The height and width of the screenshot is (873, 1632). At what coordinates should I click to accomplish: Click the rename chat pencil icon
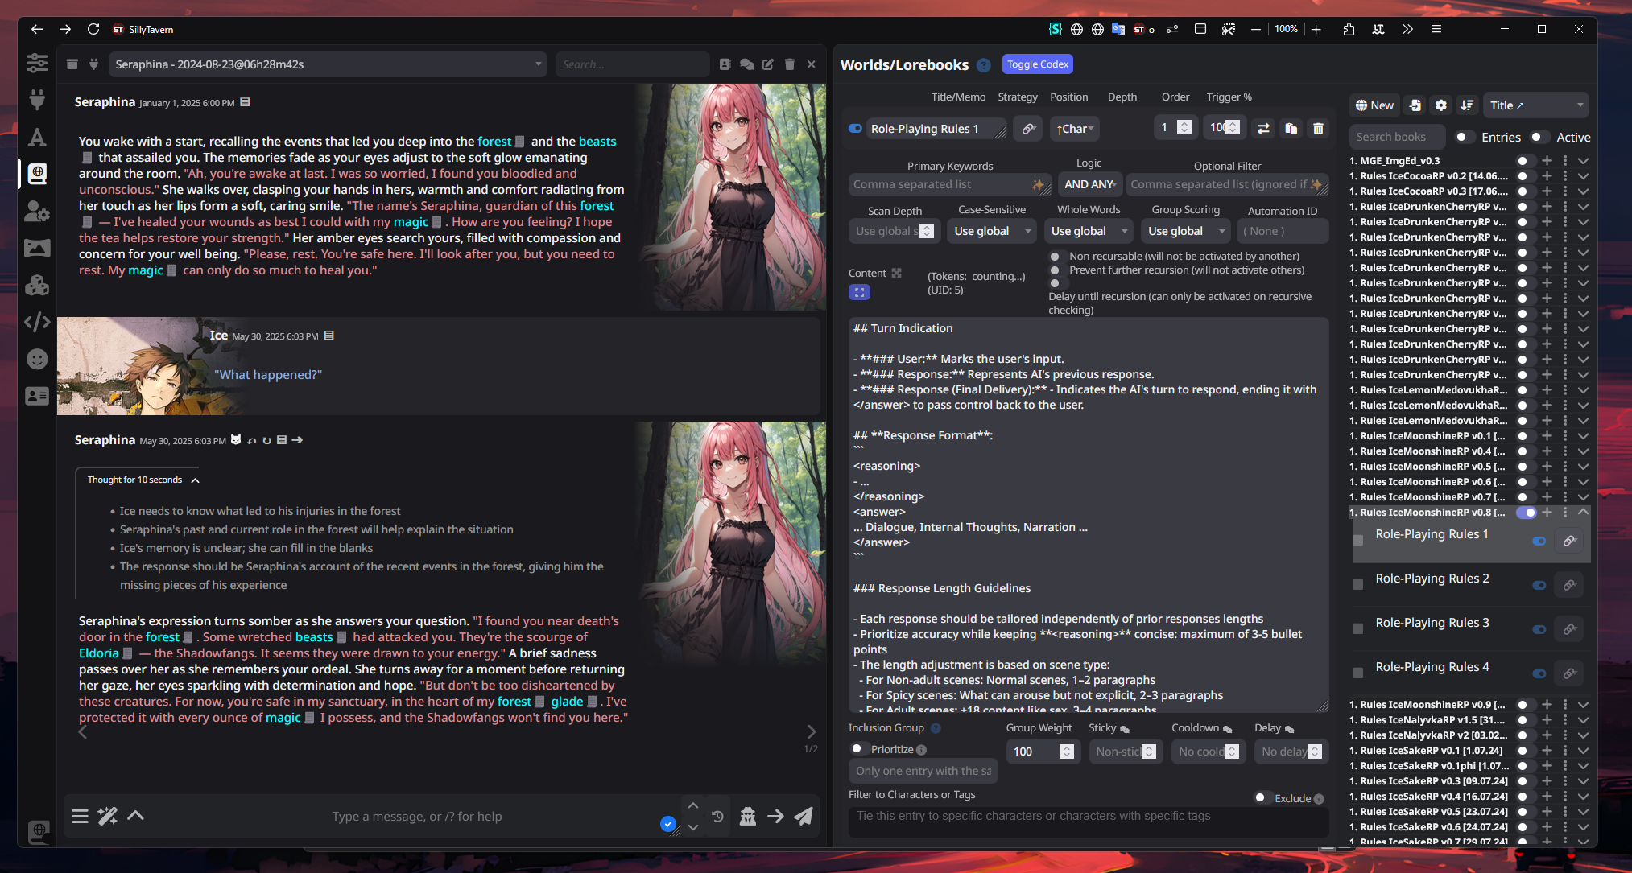768,64
